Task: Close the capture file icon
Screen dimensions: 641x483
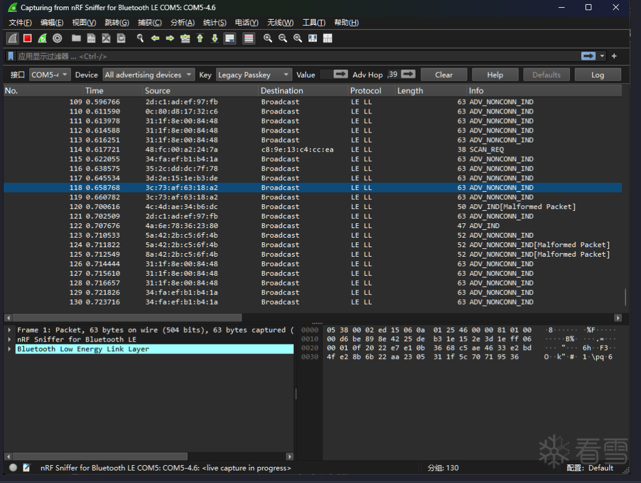Action: point(106,38)
